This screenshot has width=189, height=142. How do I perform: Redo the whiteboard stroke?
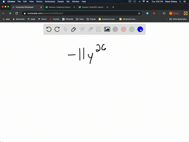57,29
